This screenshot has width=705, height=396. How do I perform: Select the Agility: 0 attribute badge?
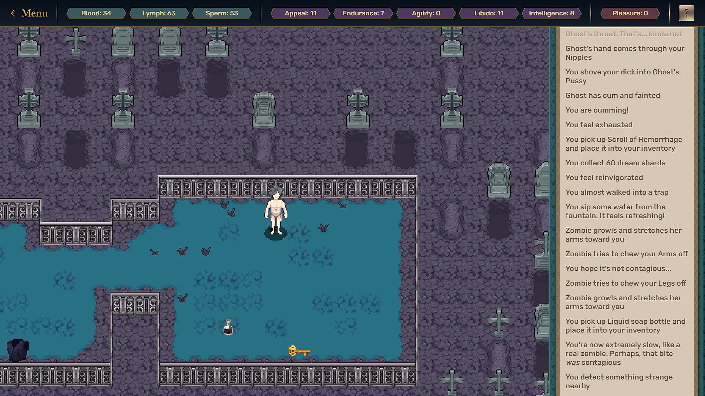pos(426,13)
